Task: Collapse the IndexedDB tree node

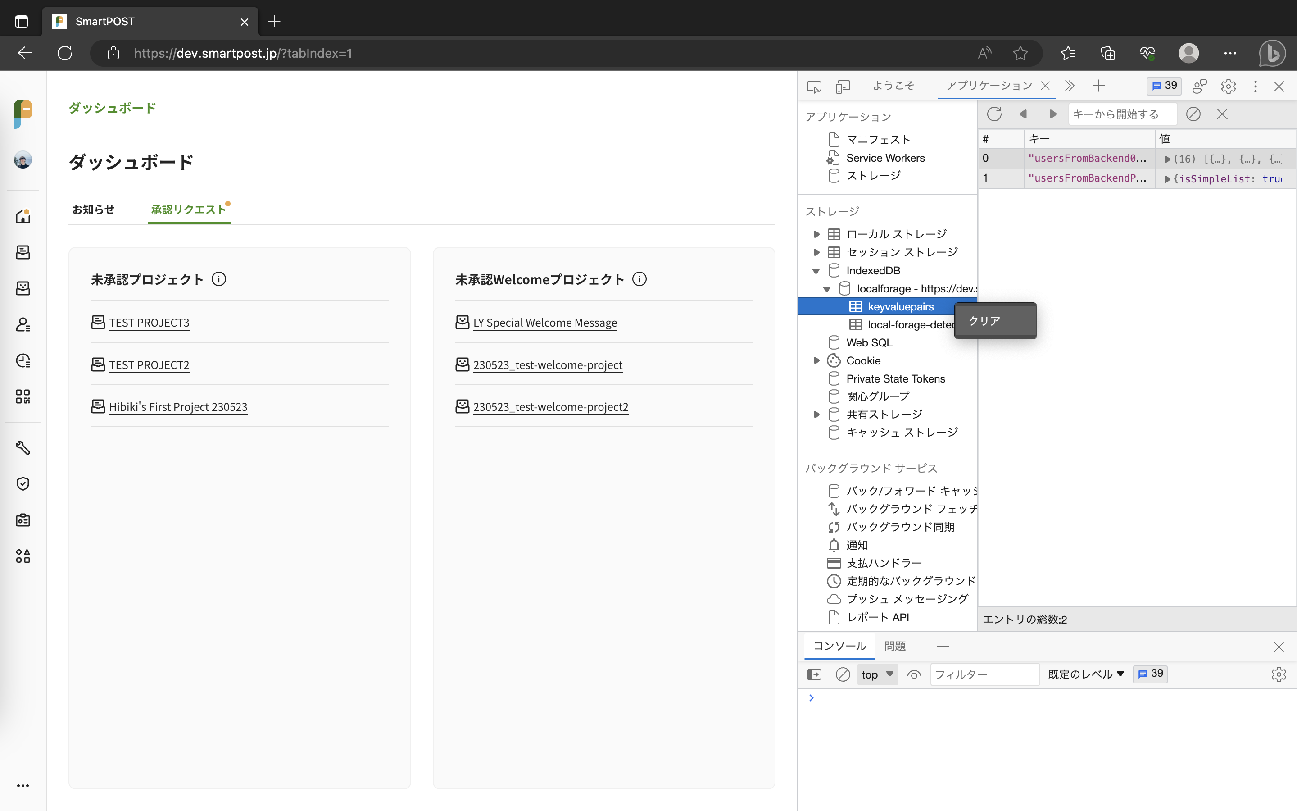Action: pyautogui.click(x=816, y=271)
